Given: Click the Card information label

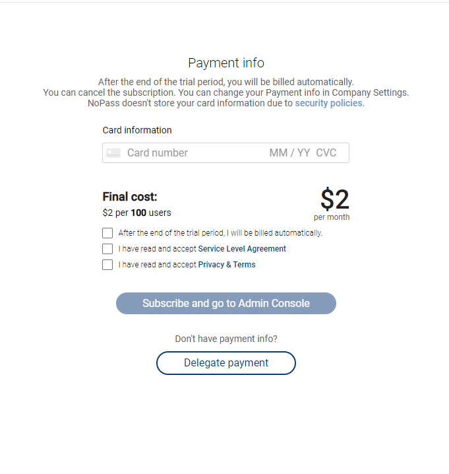Looking at the screenshot, I should [137, 130].
